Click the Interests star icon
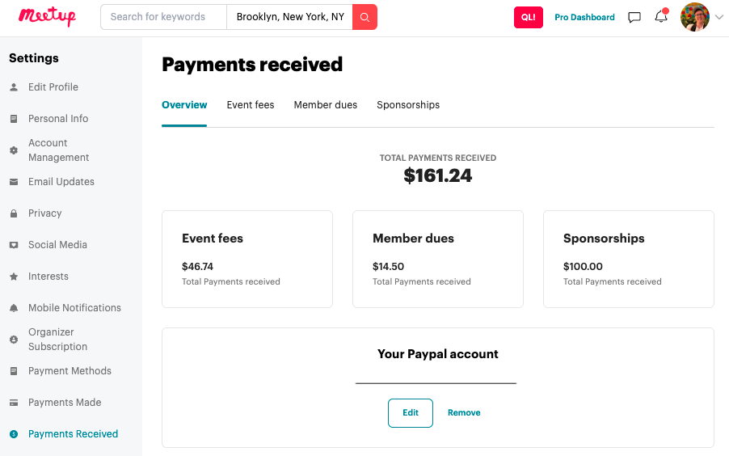This screenshot has height=456, width=729. [x=14, y=277]
